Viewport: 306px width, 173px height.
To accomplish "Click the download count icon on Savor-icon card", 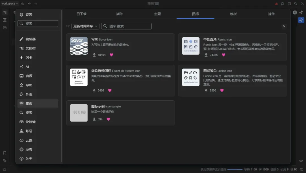I will click(x=94, y=55).
